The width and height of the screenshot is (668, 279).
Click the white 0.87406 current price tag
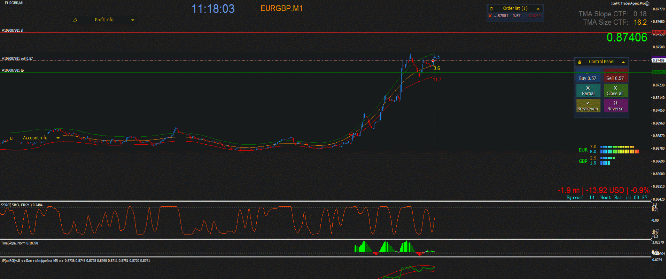pos(659,61)
